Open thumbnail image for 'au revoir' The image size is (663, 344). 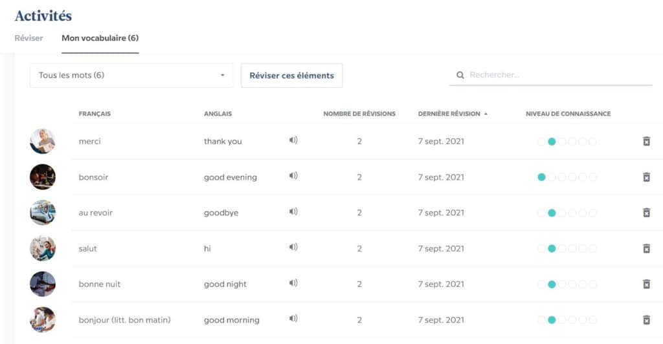43,212
